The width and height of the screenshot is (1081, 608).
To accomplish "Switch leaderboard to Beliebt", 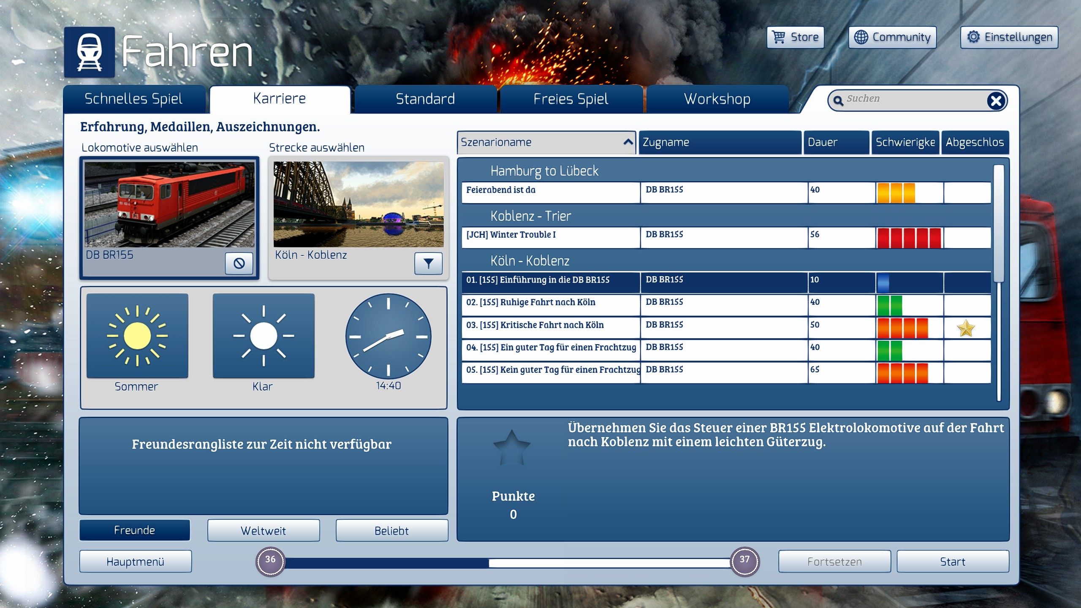I will pos(391,530).
